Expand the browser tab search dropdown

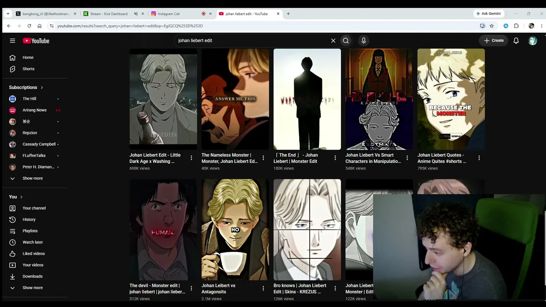pyautogui.click(x=8, y=14)
